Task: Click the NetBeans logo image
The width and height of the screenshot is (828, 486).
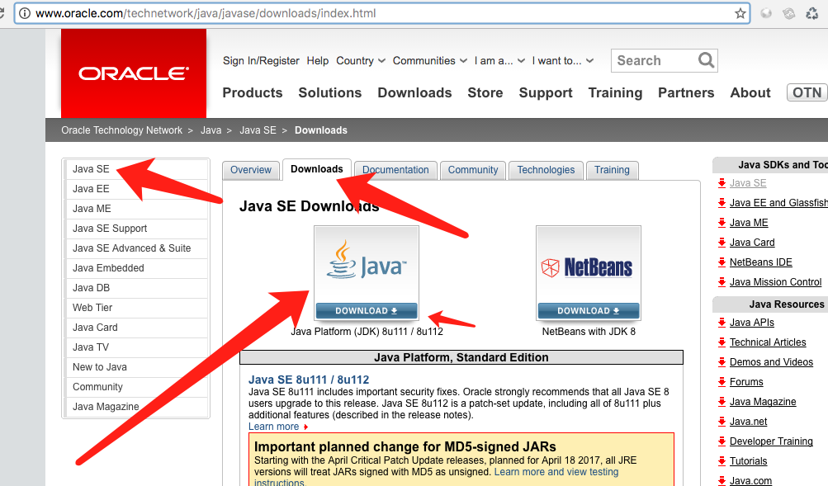Action: click(x=588, y=267)
